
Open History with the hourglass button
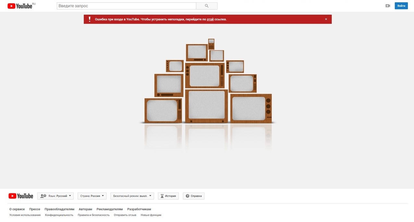168,196
